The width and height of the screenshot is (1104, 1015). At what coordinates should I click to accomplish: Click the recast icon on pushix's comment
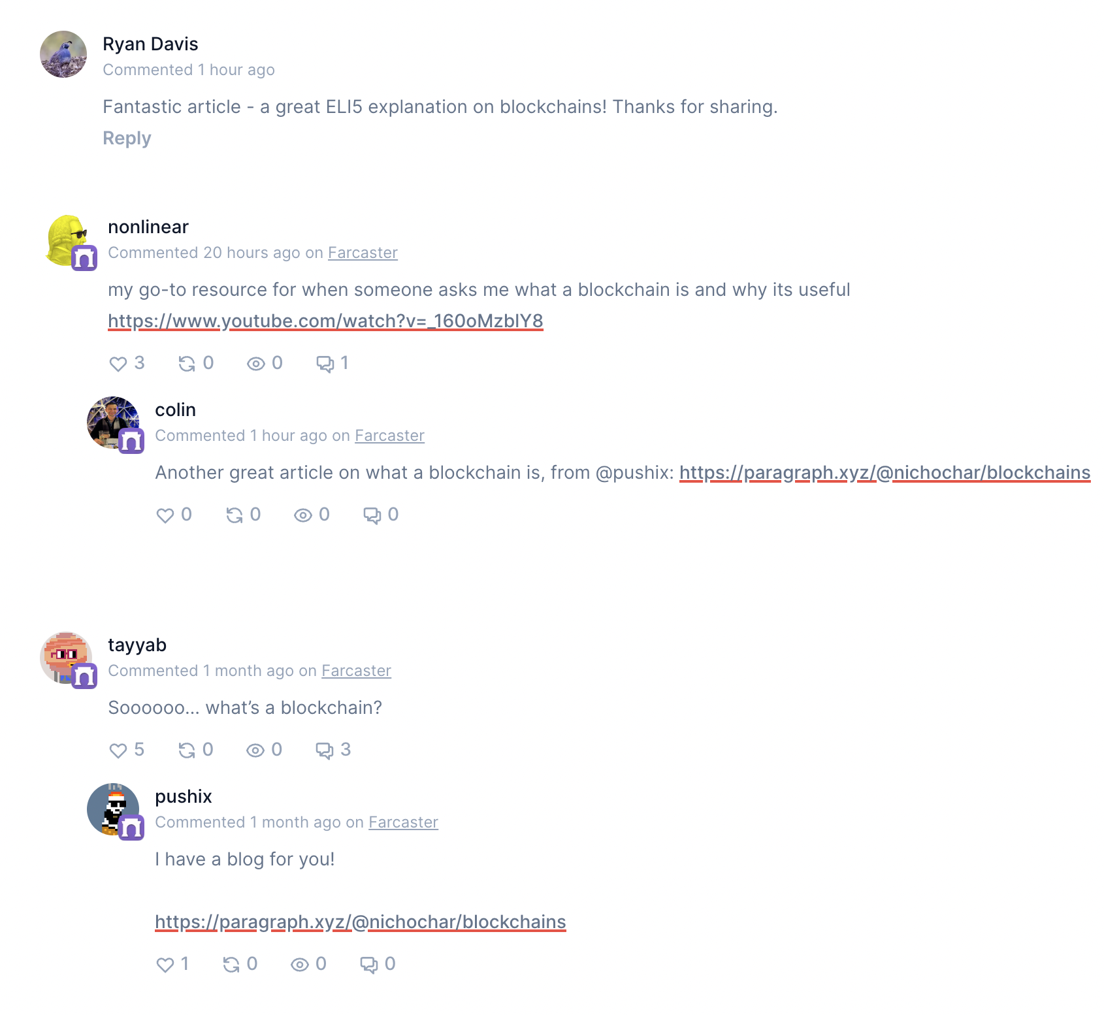pos(231,965)
